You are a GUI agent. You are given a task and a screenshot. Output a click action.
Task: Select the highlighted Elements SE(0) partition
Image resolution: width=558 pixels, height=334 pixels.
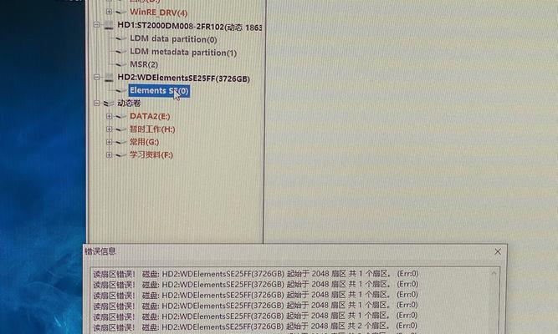(x=159, y=91)
